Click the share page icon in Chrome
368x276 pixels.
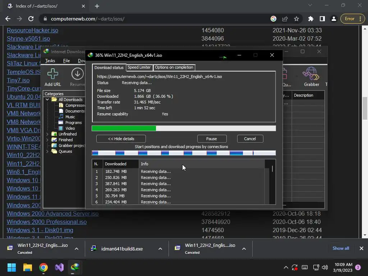(285, 19)
